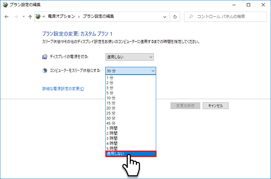Select 3 分 from the list
The image size is (271, 179).
131,88
